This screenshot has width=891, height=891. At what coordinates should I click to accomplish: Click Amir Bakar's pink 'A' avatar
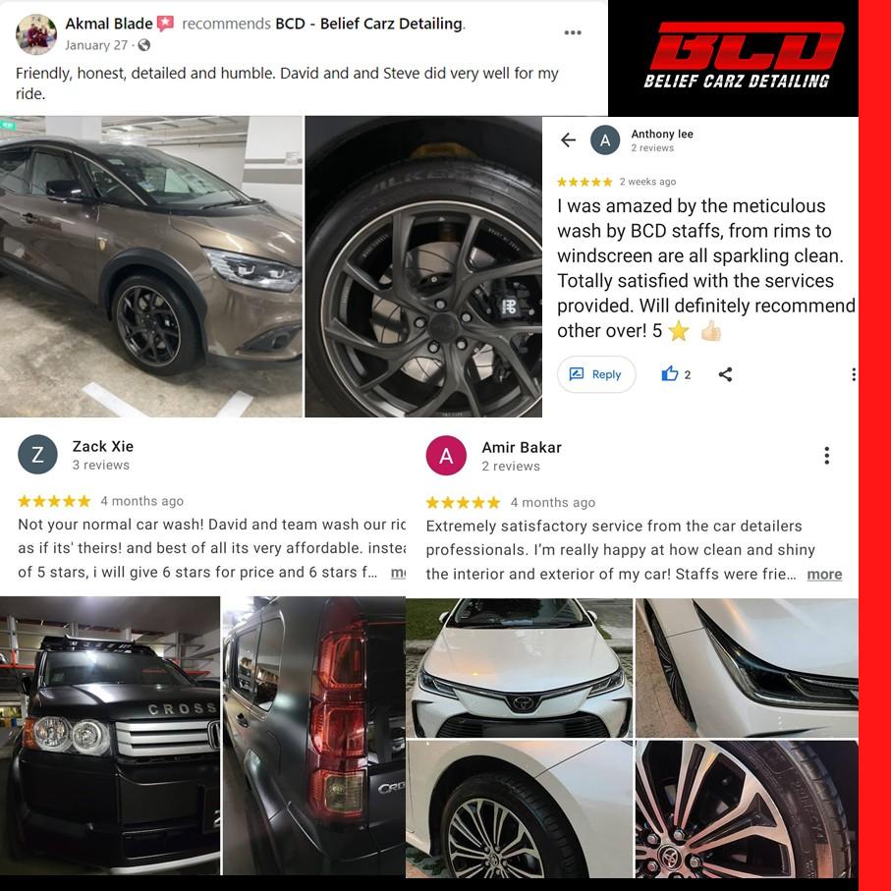point(446,455)
